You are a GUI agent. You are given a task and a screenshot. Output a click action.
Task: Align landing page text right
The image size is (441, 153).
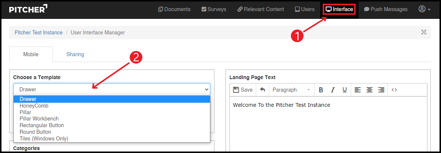[x=381, y=90]
